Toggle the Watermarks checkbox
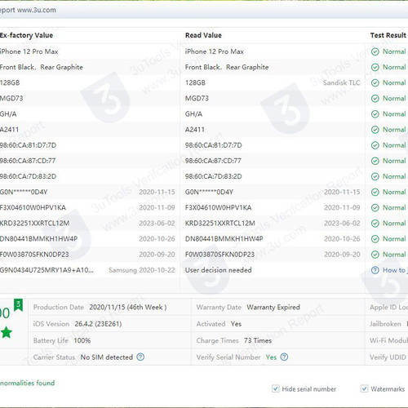Image resolution: width=408 pixels, height=408 pixels. 364,388
